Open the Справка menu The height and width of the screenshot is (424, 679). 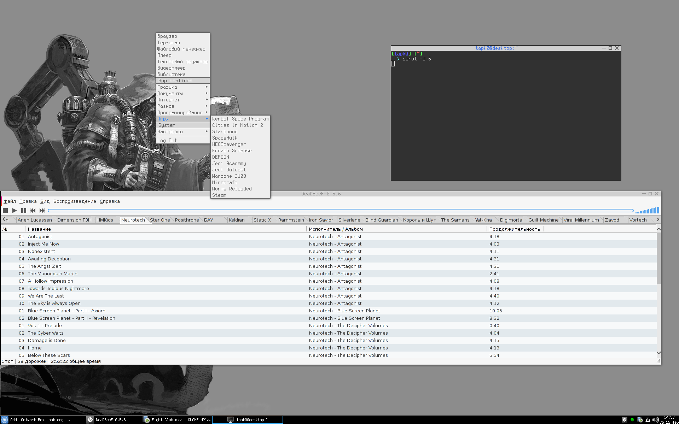tap(110, 201)
